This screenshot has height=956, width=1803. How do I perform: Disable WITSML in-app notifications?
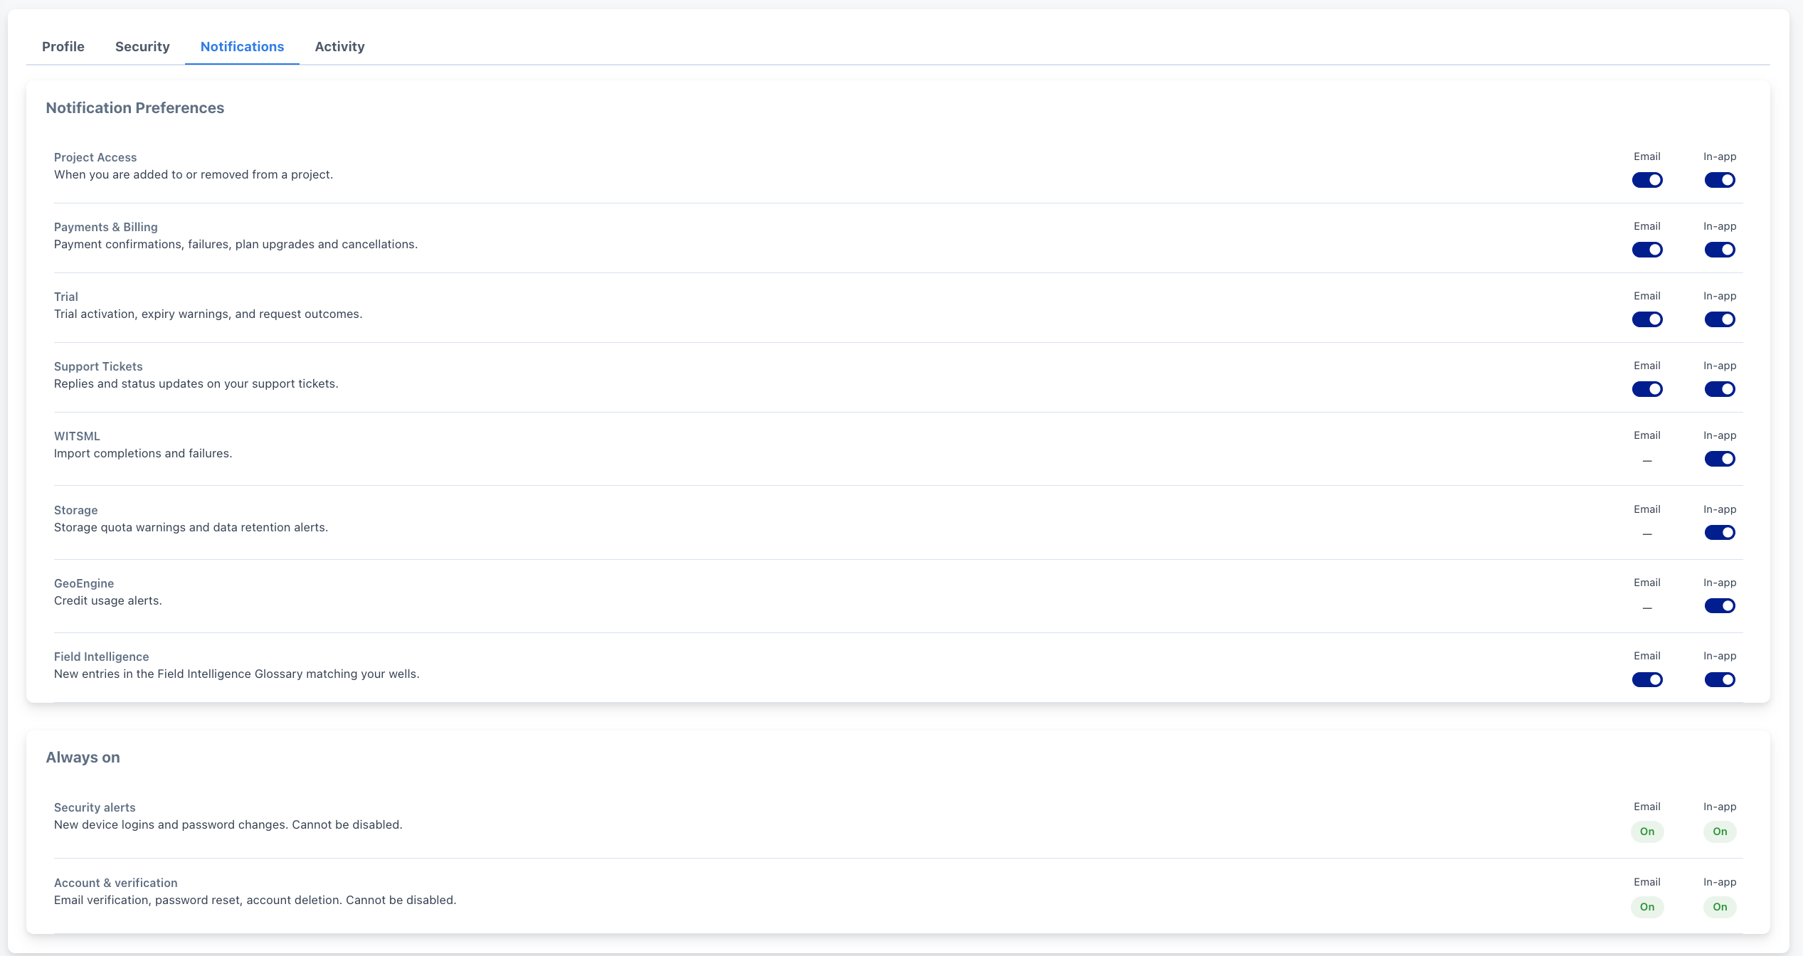click(x=1720, y=459)
